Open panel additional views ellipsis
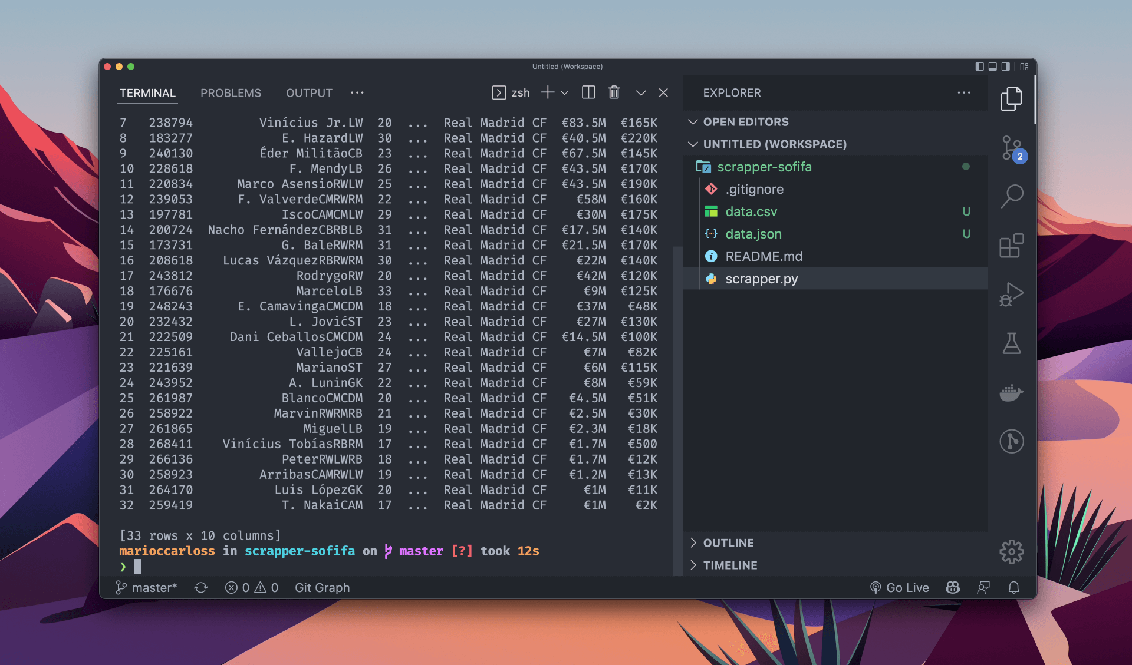The height and width of the screenshot is (665, 1132). (357, 92)
